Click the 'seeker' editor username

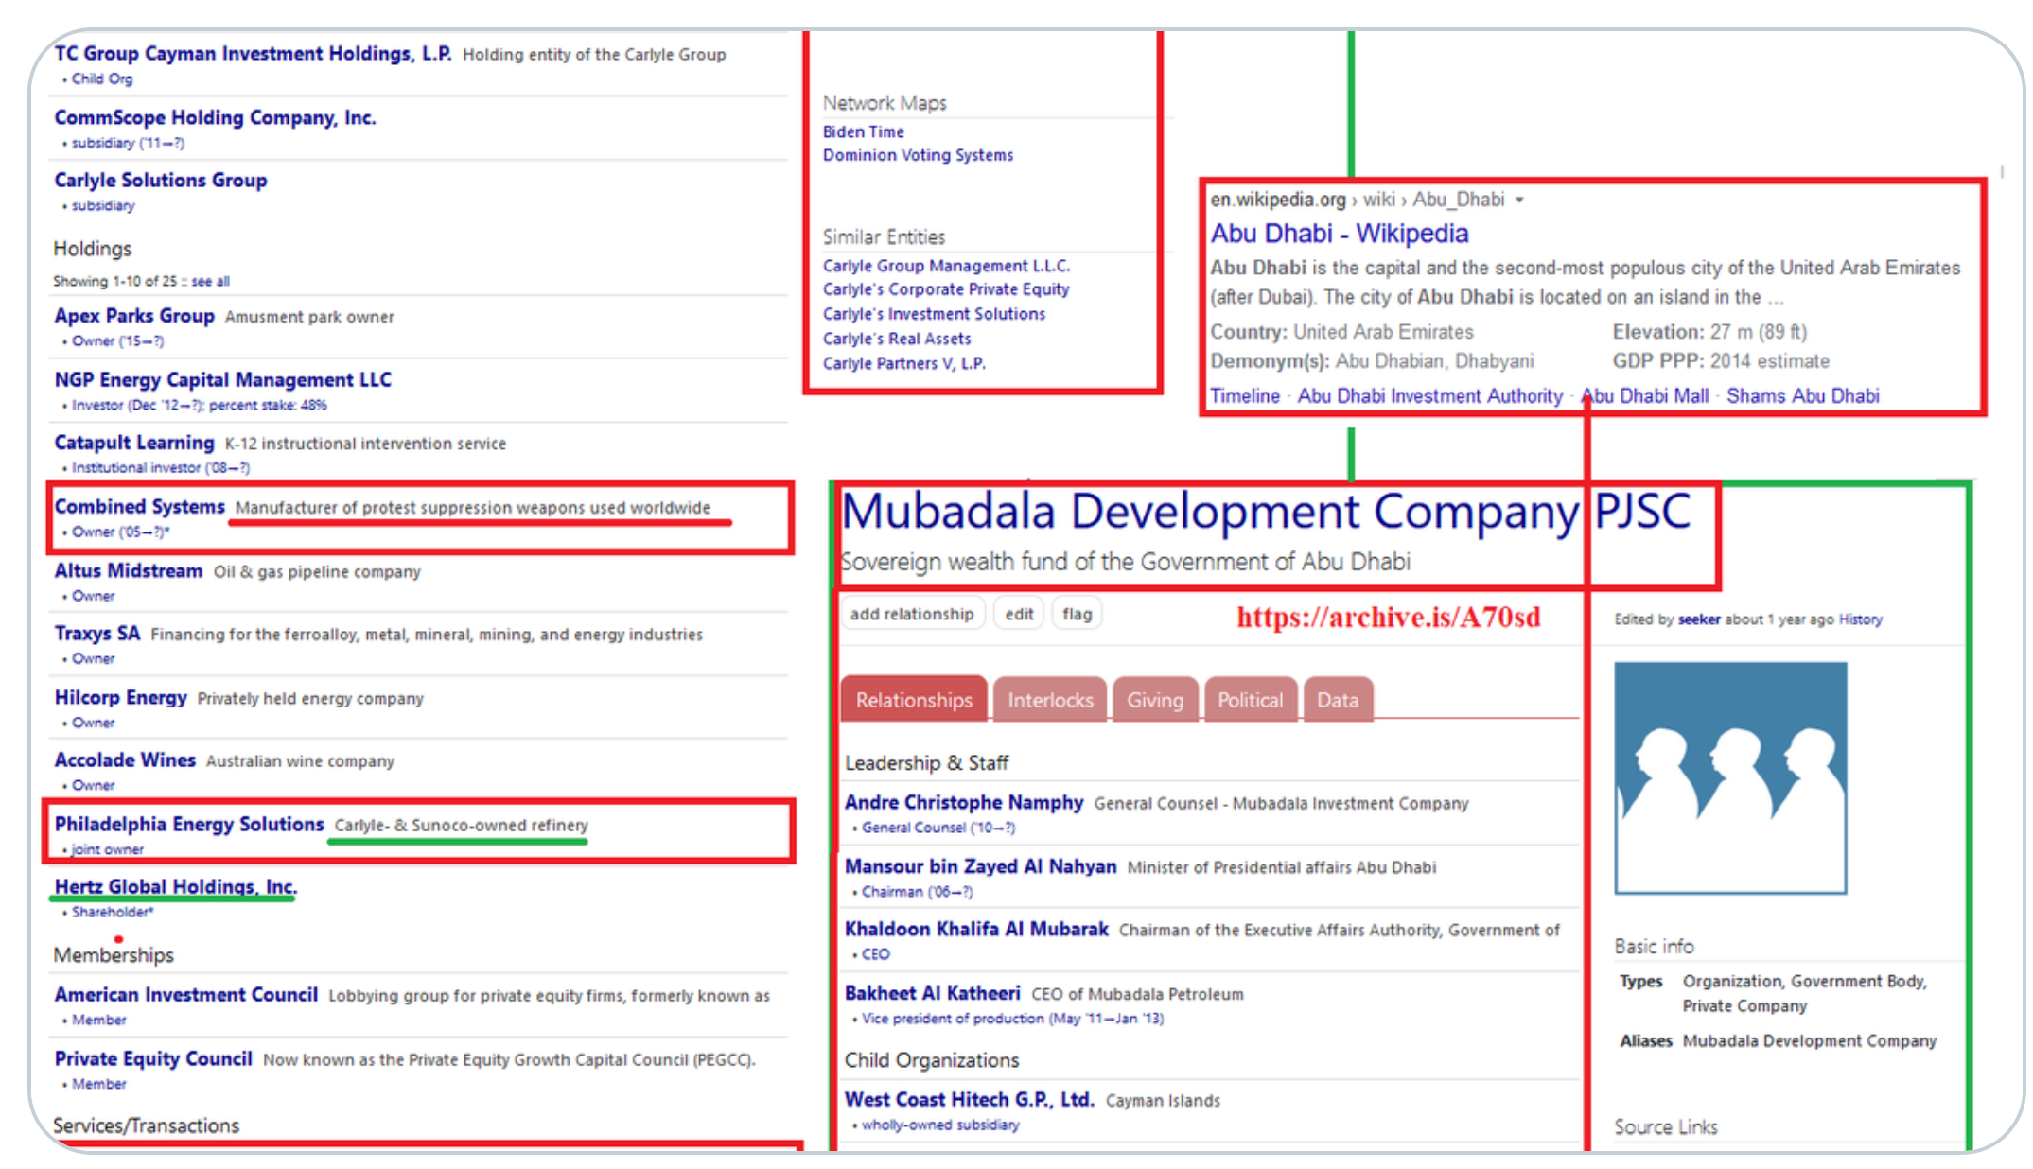pos(1699,619)
